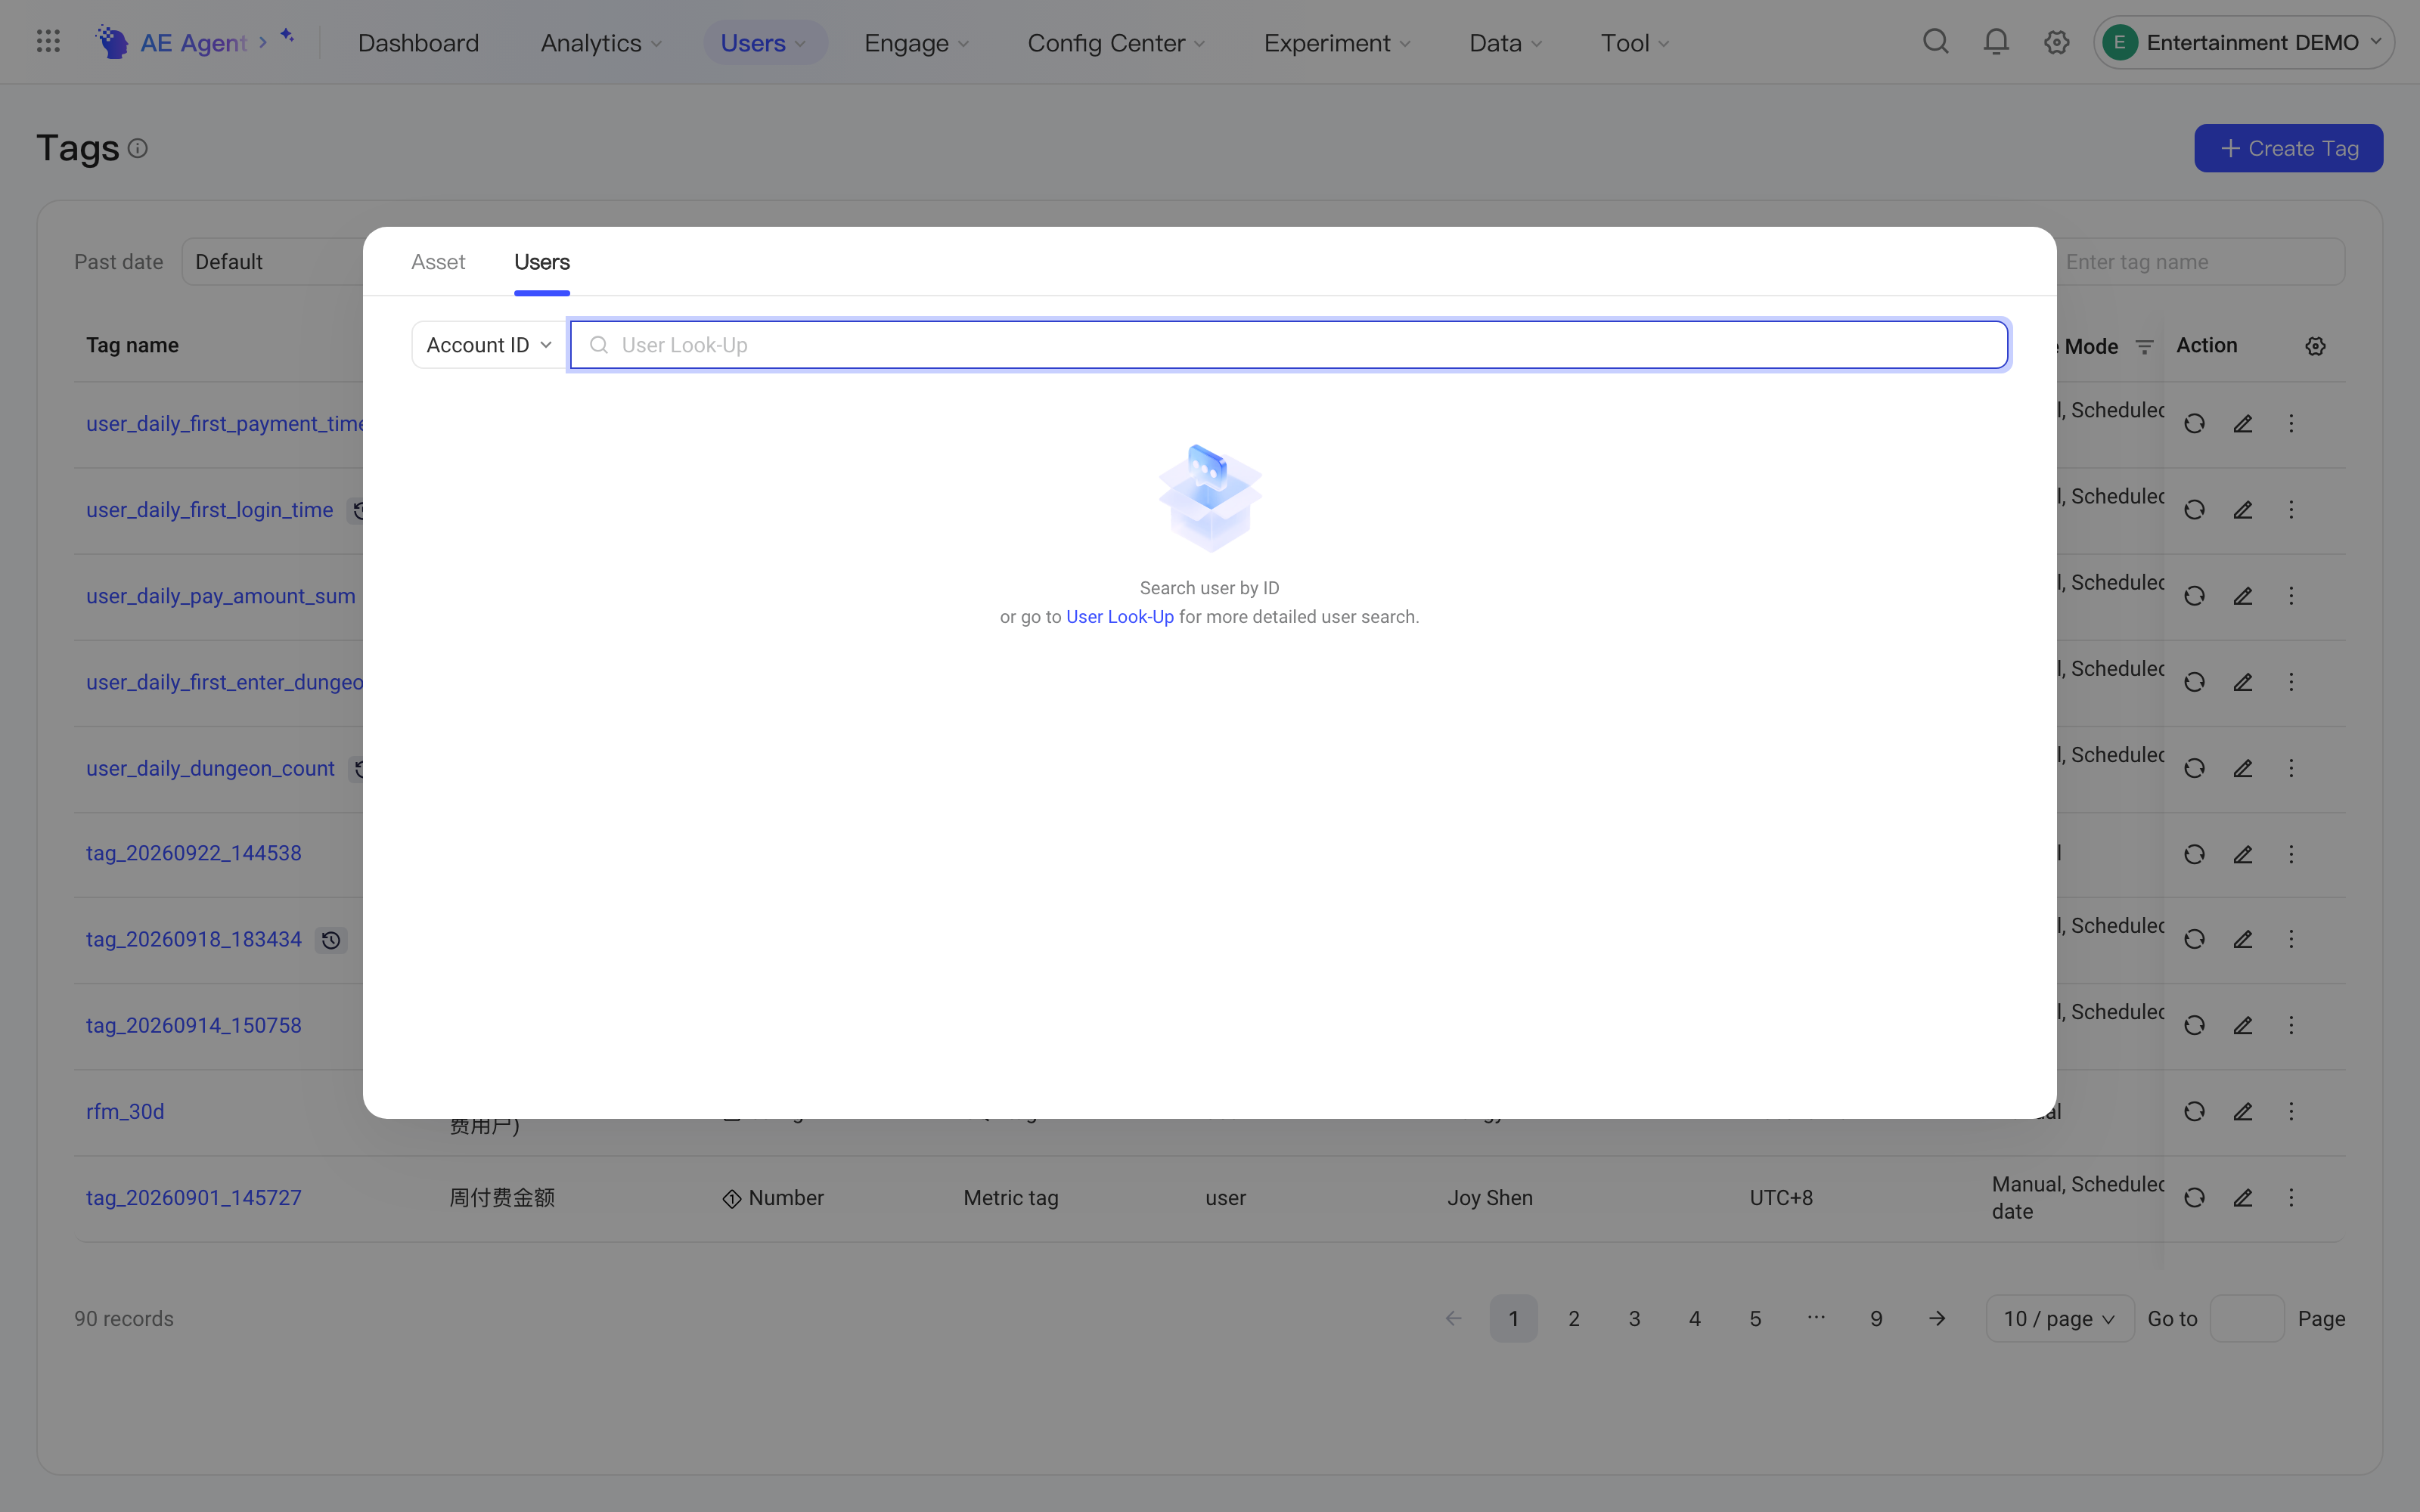
Task: Go to page 9
Action: [x=1876, y=1318]
